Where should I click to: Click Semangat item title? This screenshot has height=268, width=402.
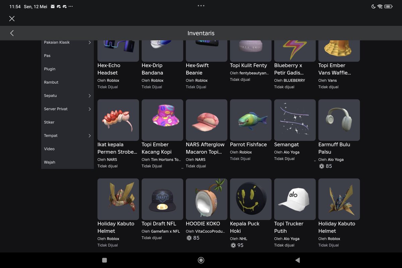click(286, 145)
